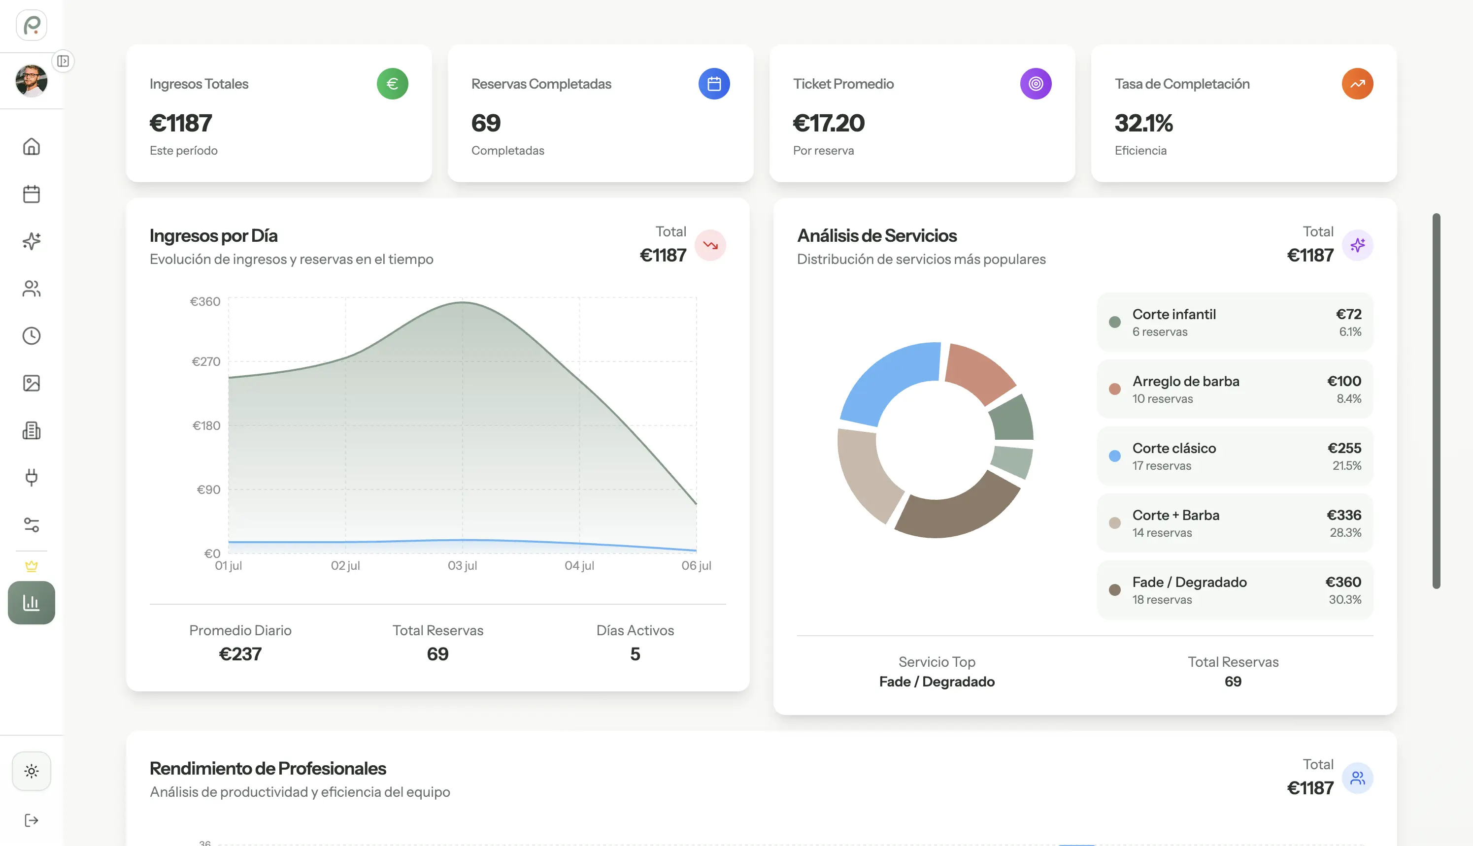Open the image gallery icon in sidebar
This screenshot has width=1473, height=846.
click(x=32, y=383)
